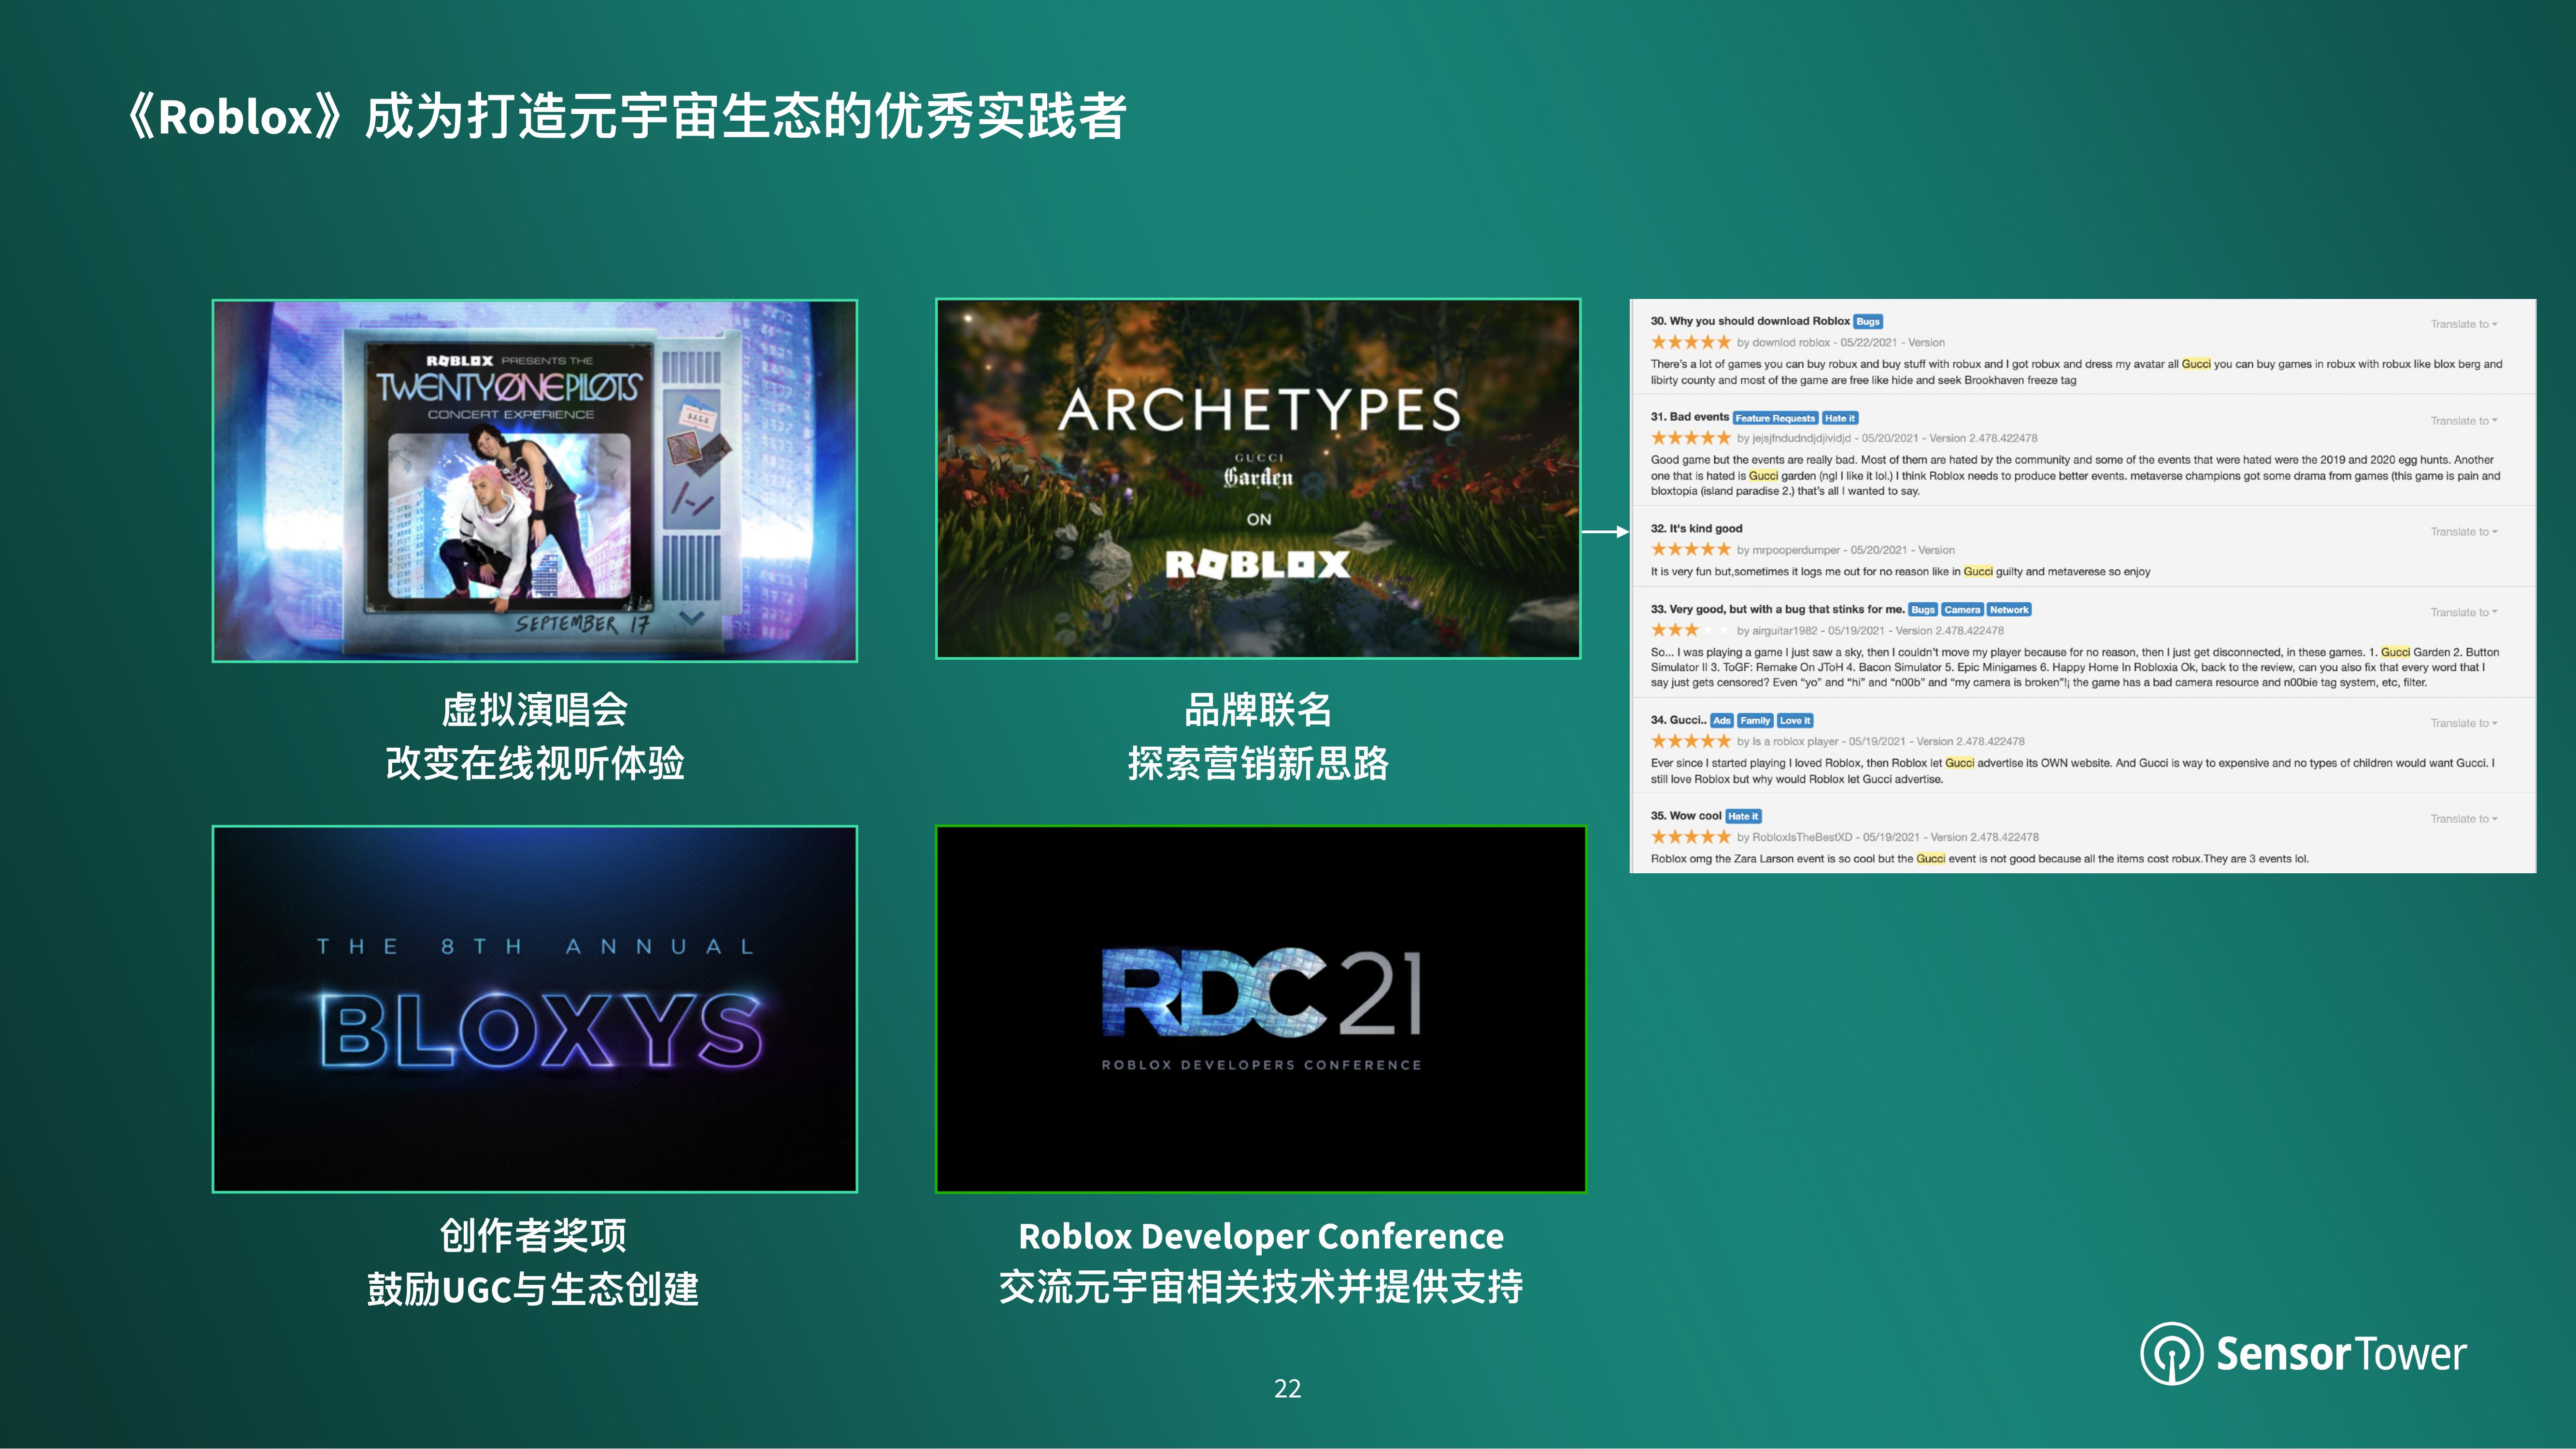Select the text 交流元宇宙相关技术并提供支持
This screenshot has width=2576, height=1449.
tap(1261, 1287)
